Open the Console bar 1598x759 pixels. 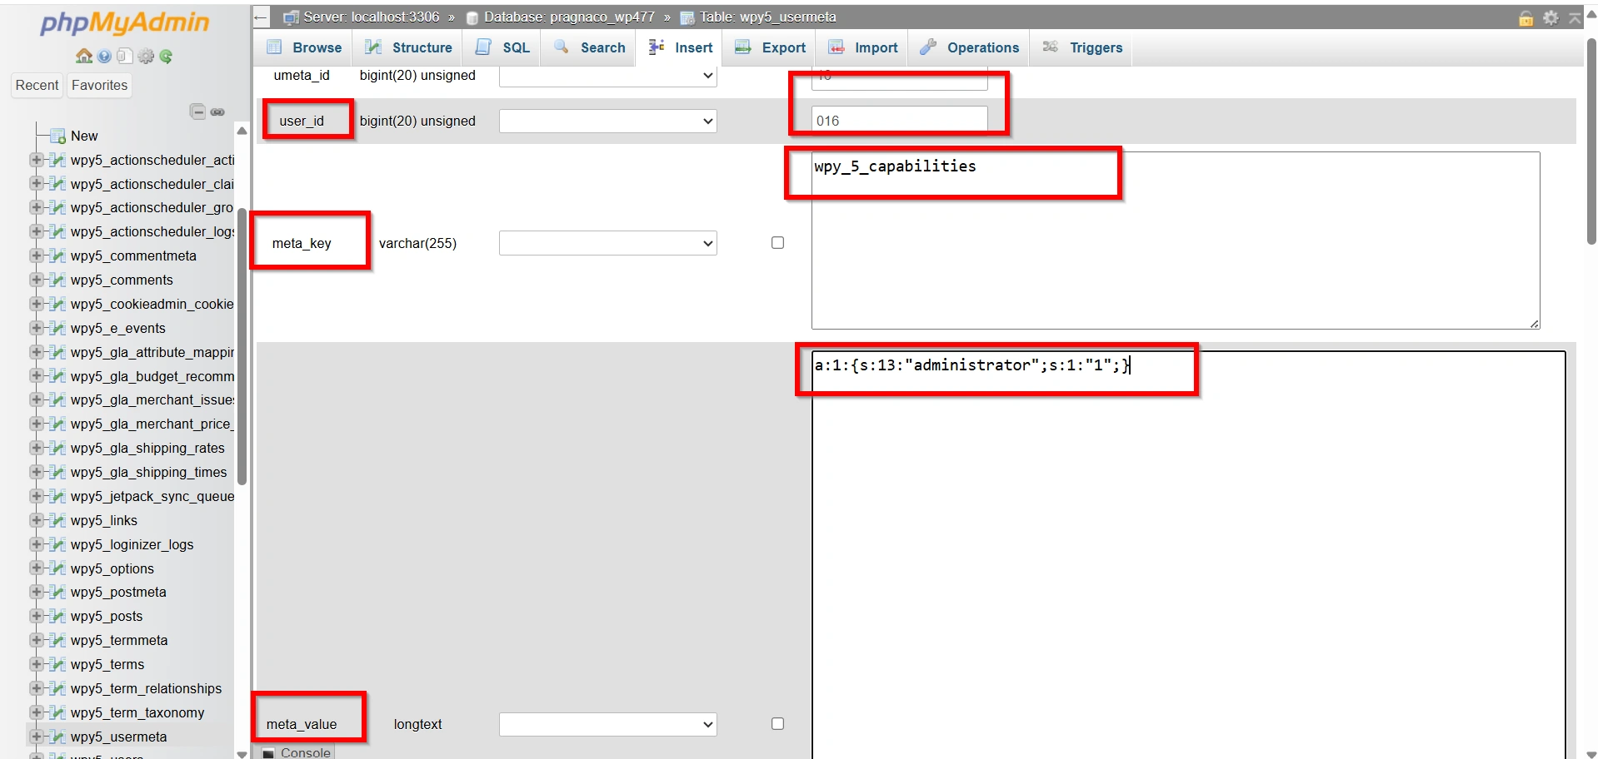[297, 752]
